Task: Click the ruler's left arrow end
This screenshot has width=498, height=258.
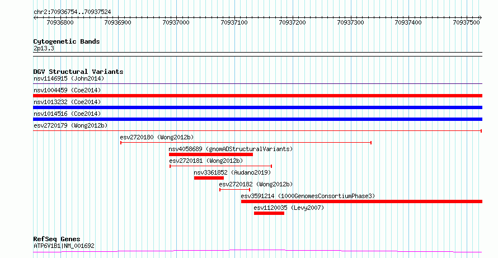Action: 35,18
